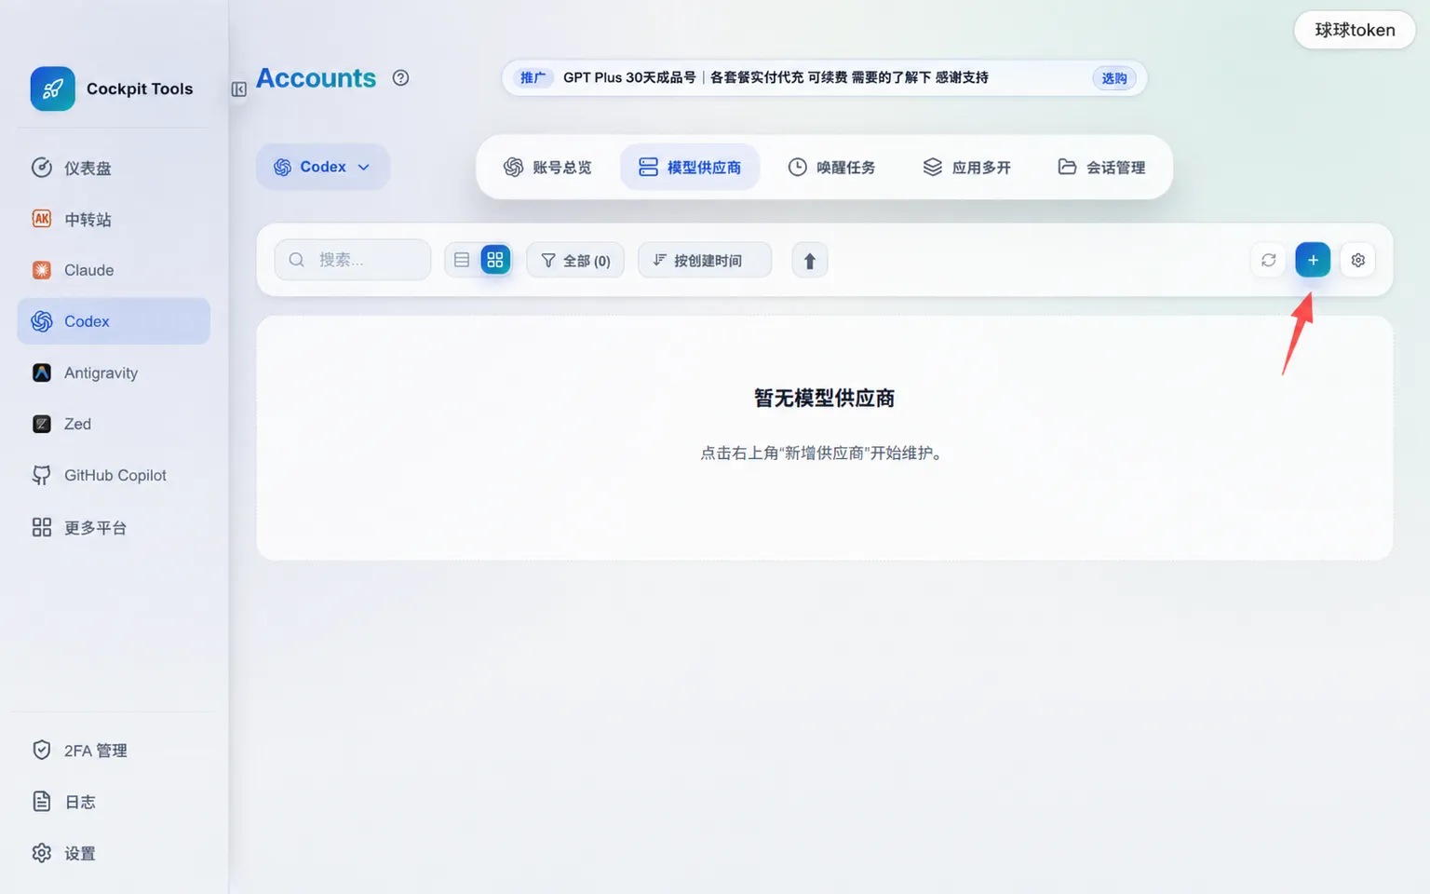Click the 选购 button in promo banner
Viewport: 1430px width, 894px height.
(1113, 78)
